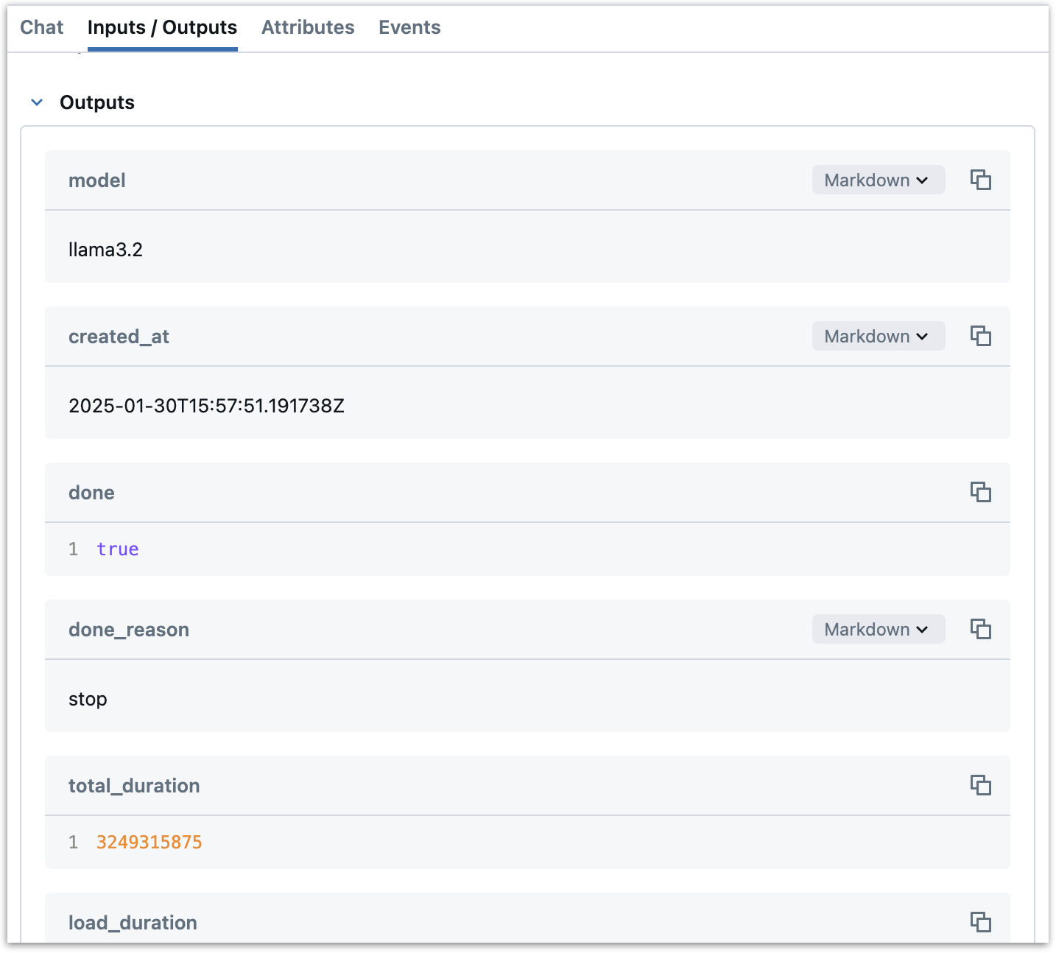Go to the Events tab
Viewport: 1056px width, 953px height.
click(x=409, y=27)
